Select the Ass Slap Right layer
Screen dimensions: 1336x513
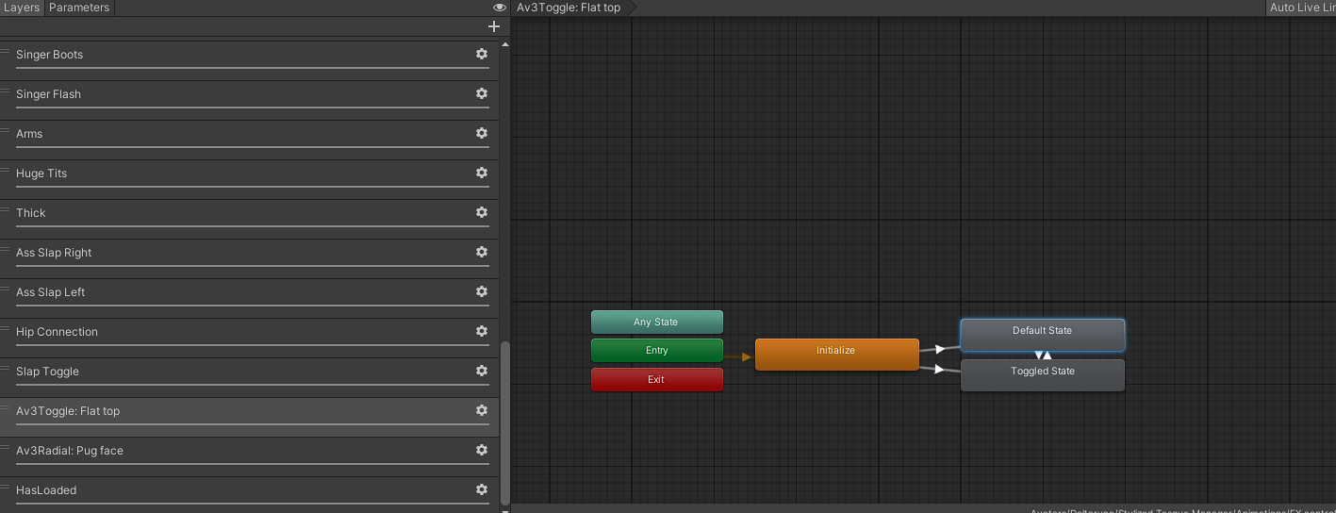pos(249,258)
